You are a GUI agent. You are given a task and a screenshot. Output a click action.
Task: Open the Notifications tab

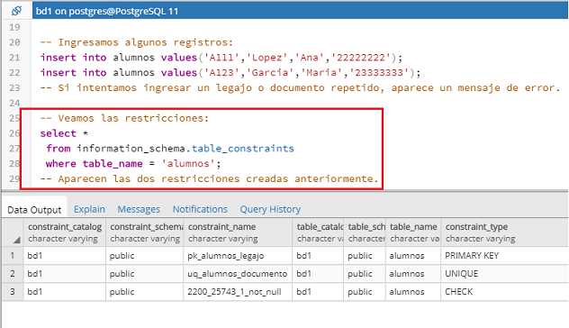200,209
